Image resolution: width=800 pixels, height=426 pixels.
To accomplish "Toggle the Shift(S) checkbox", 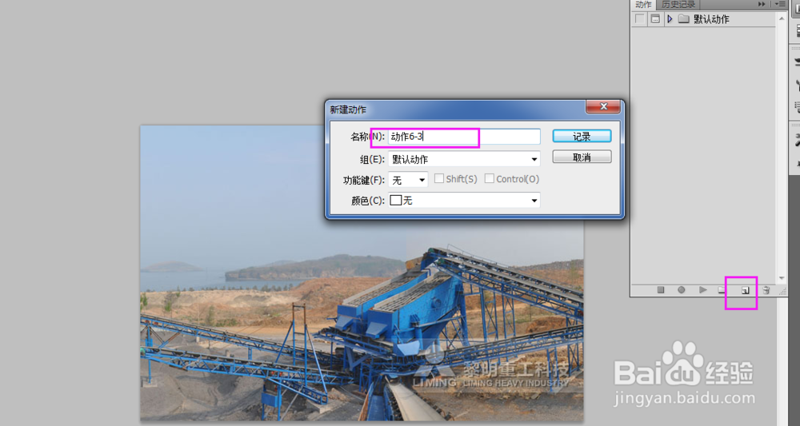I will tap(438, 179).
